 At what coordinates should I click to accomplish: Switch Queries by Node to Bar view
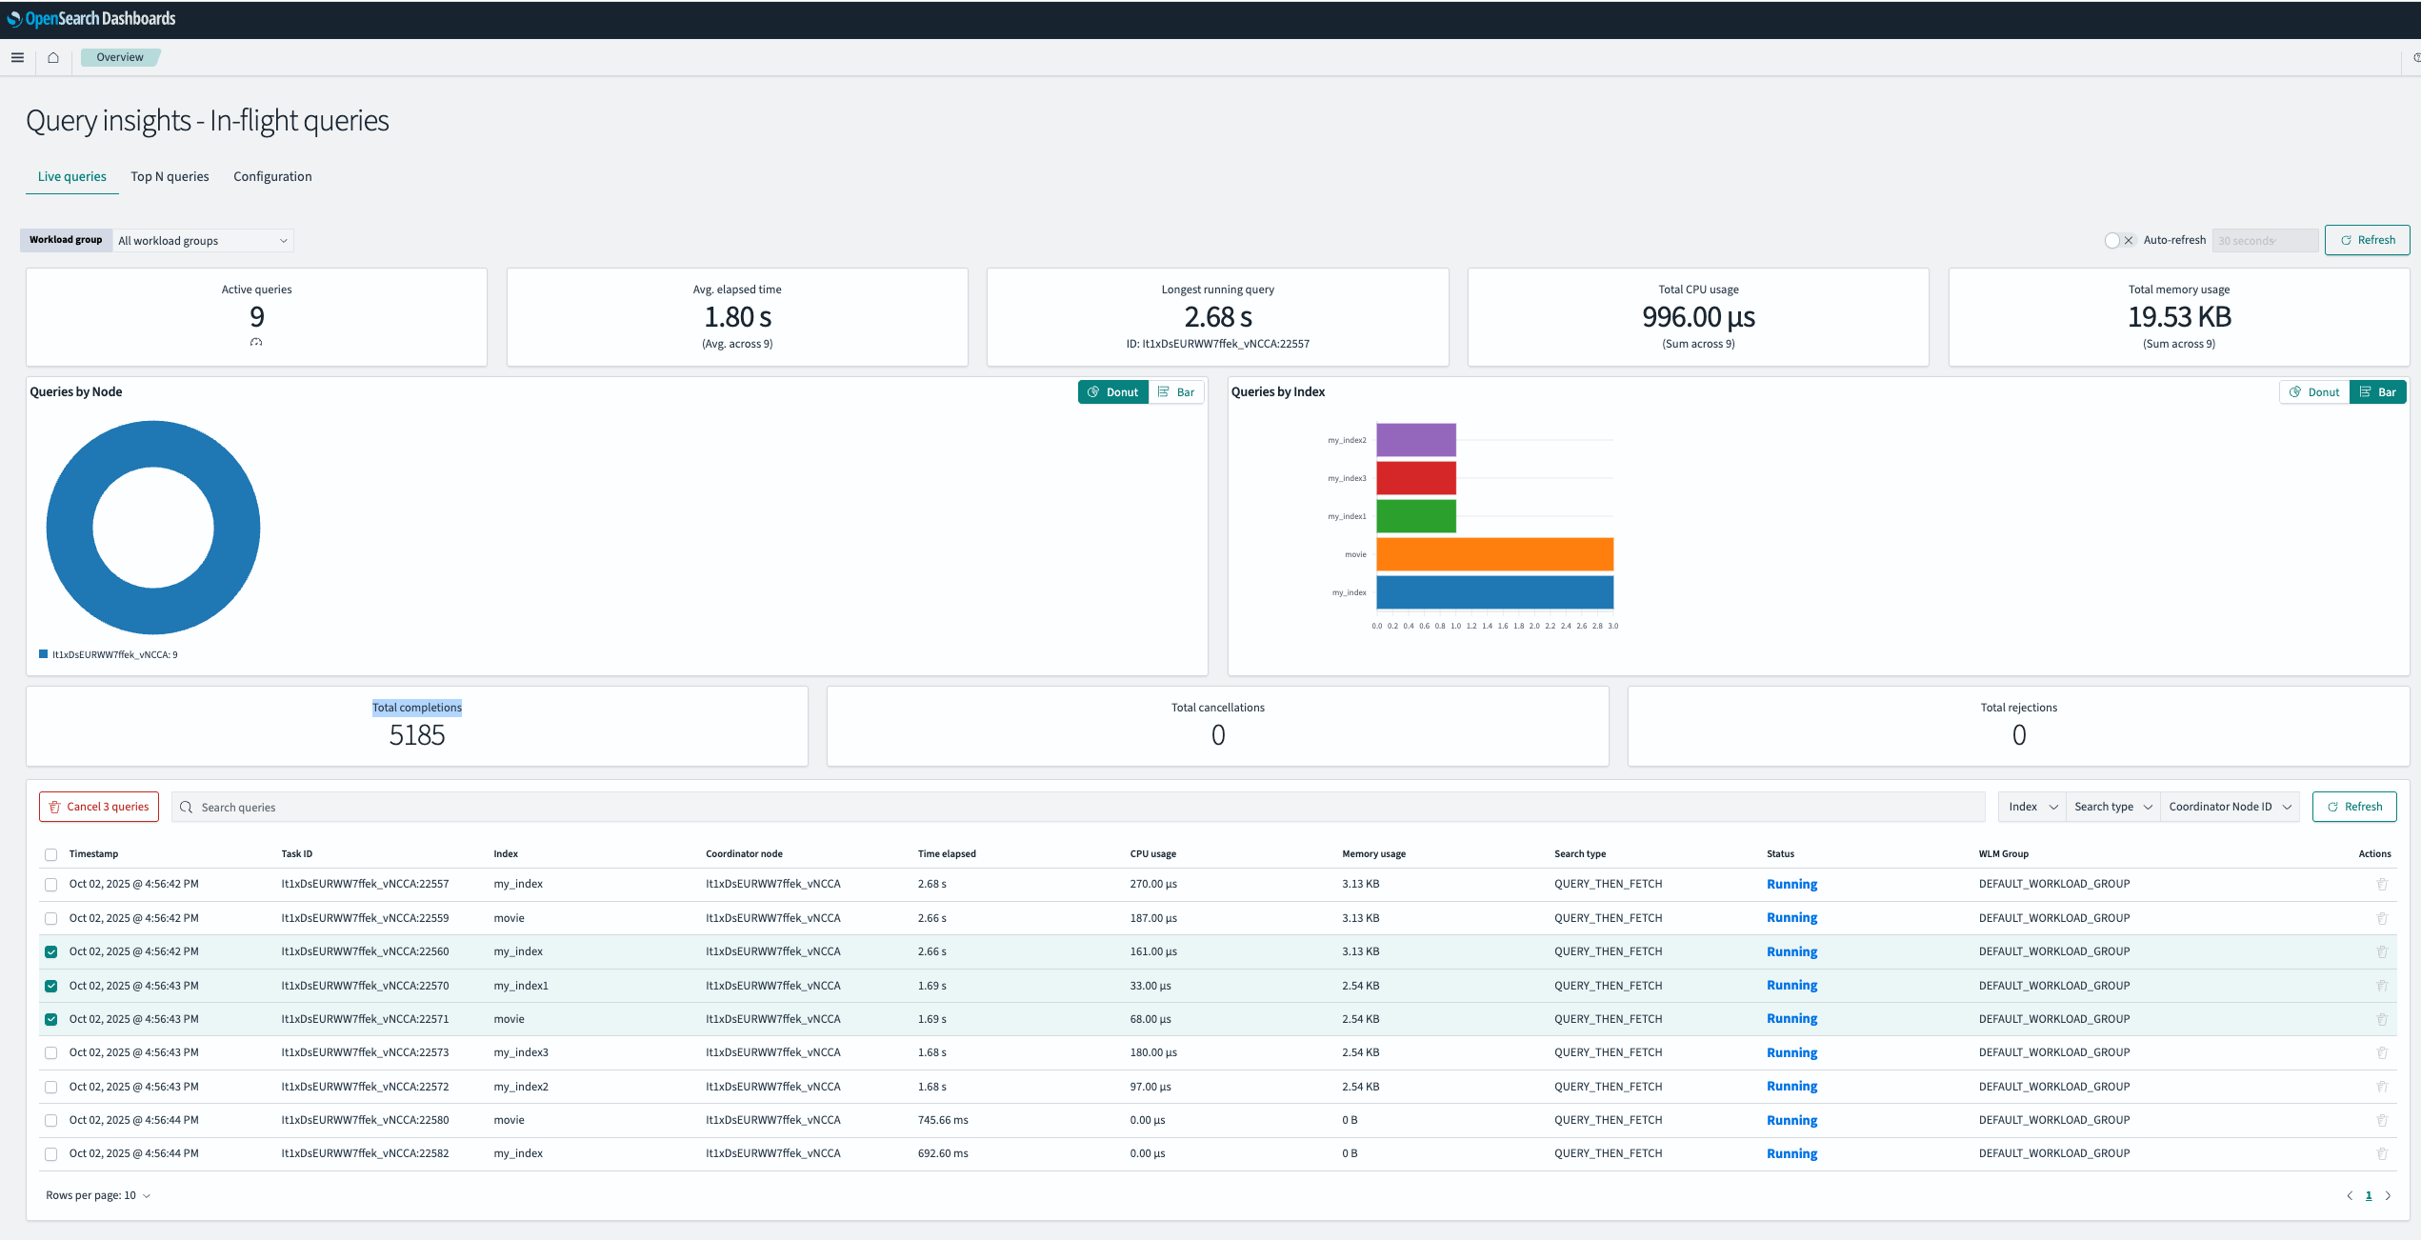(x=1177, y=391)
